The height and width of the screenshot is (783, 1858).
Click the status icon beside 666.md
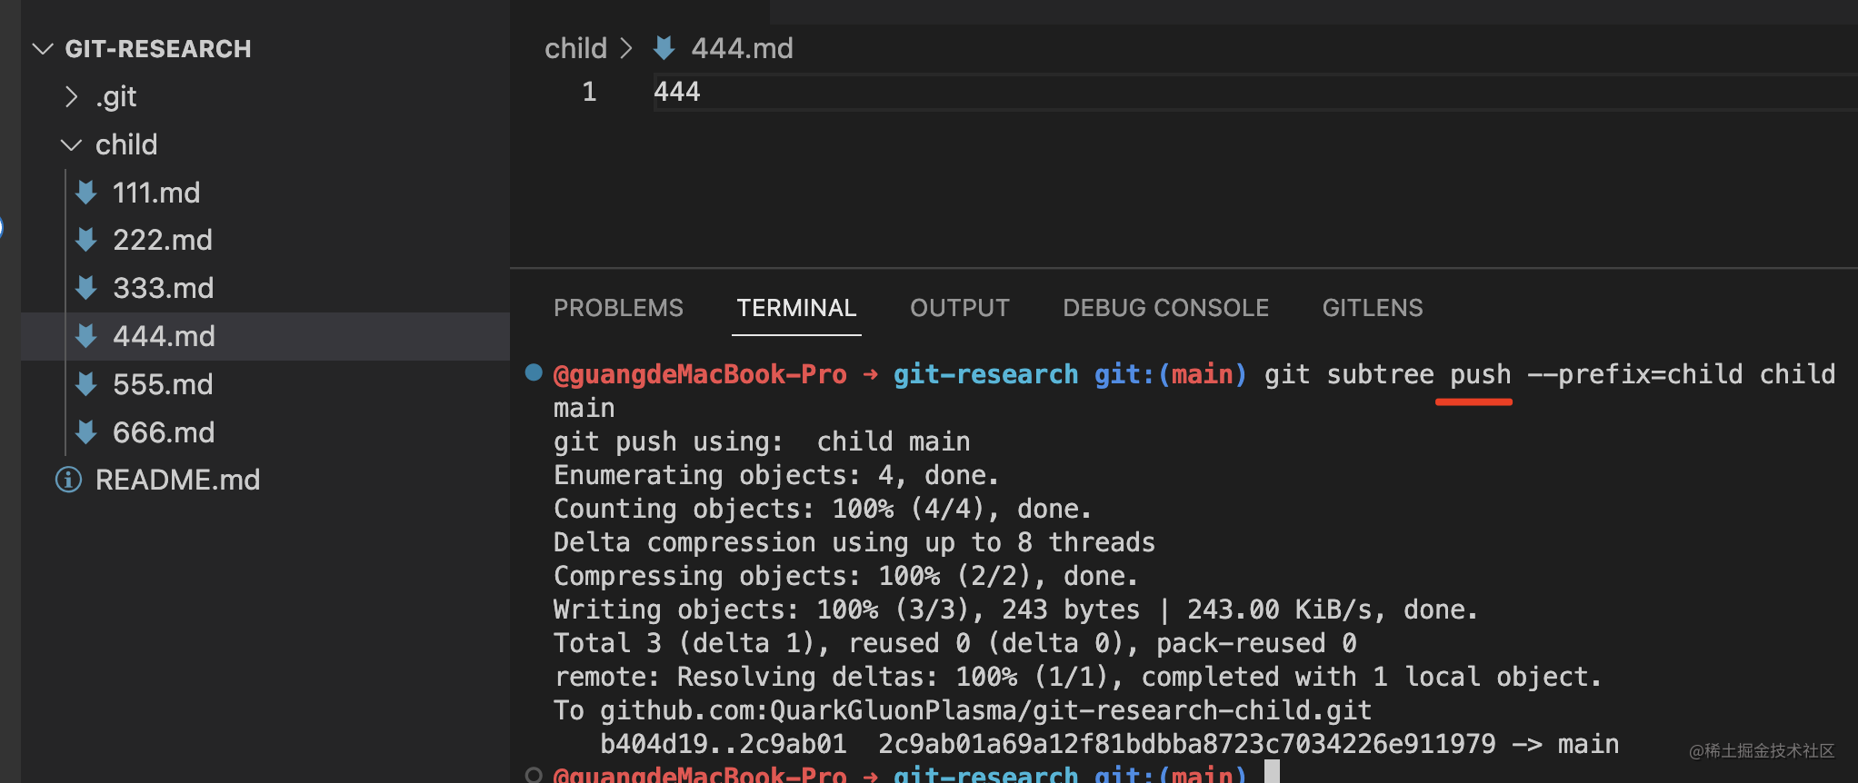click(86, 432)
